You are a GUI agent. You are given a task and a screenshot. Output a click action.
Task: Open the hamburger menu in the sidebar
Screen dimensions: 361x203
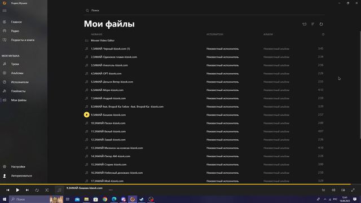click(x=5, y=11)
